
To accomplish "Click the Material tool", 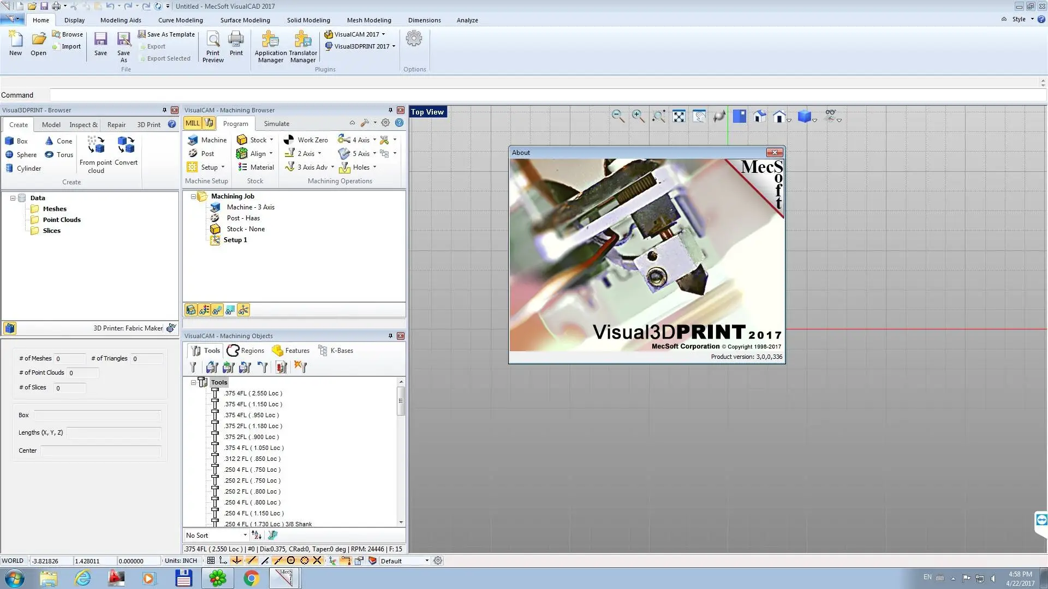I will [256, 167].
